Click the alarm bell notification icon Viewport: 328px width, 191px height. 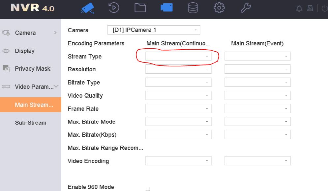pos(299,9)
